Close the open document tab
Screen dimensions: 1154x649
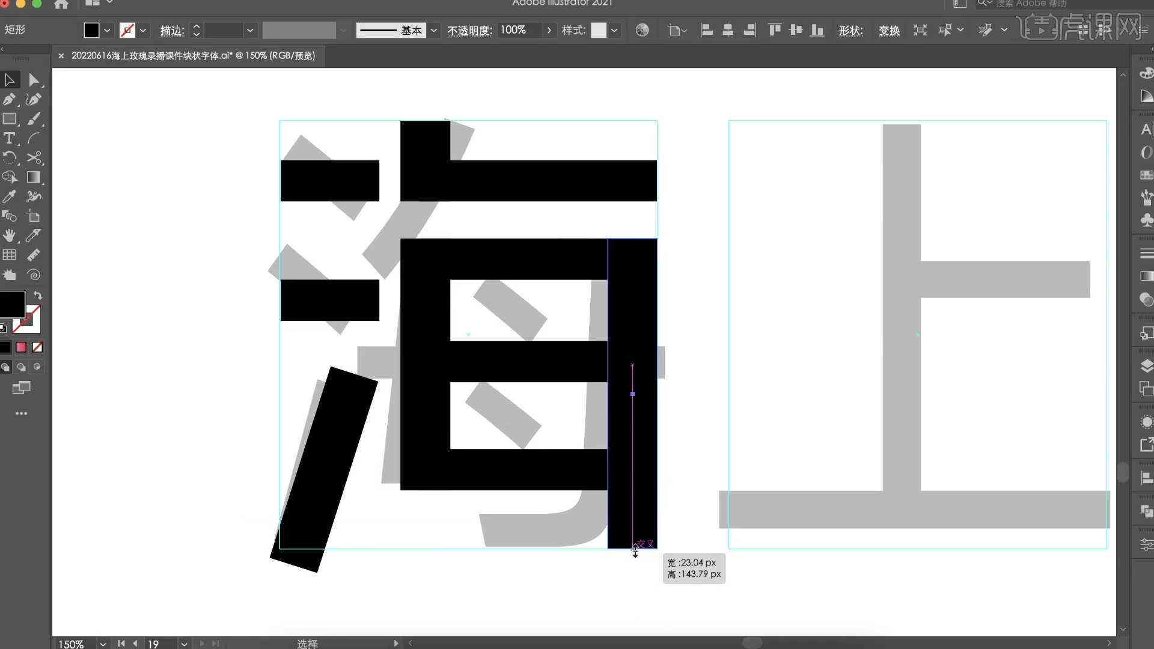pos(61,56)
